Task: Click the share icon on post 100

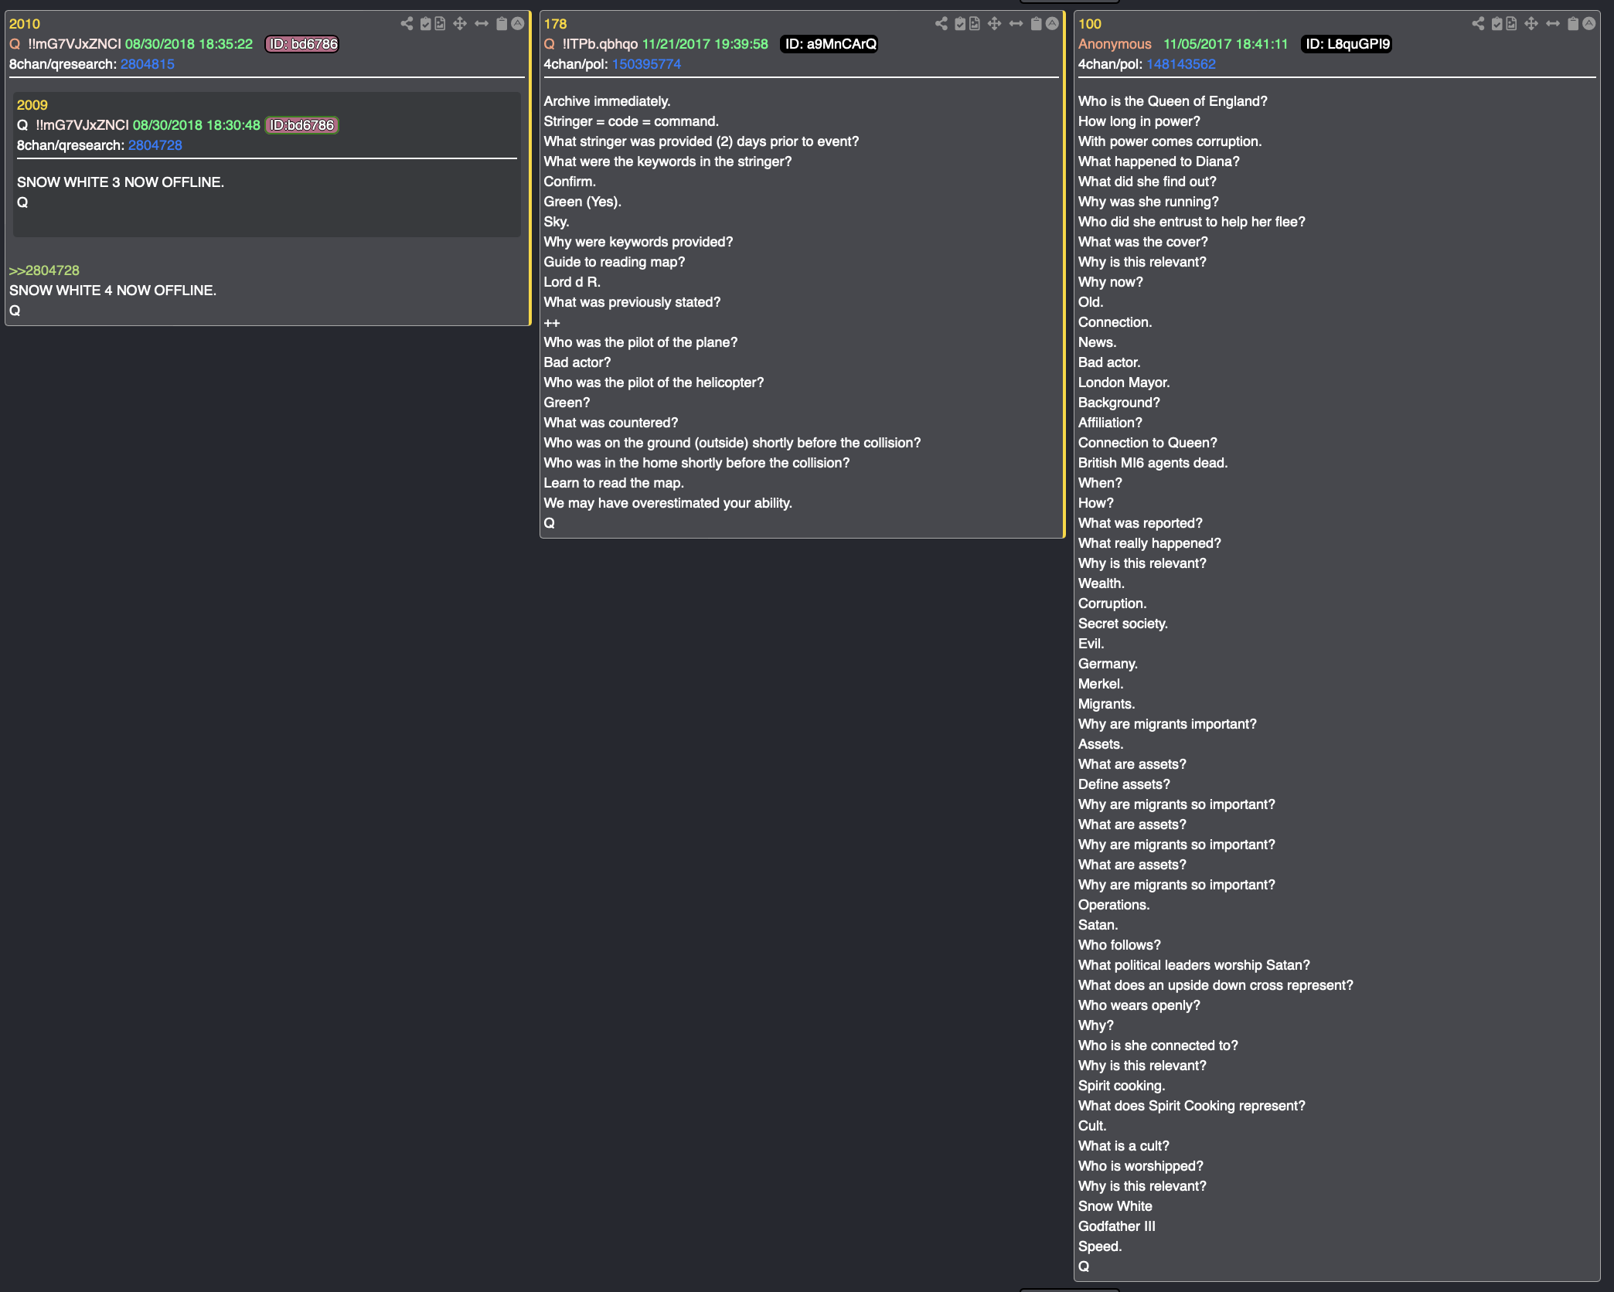Action: [1478, 24]
